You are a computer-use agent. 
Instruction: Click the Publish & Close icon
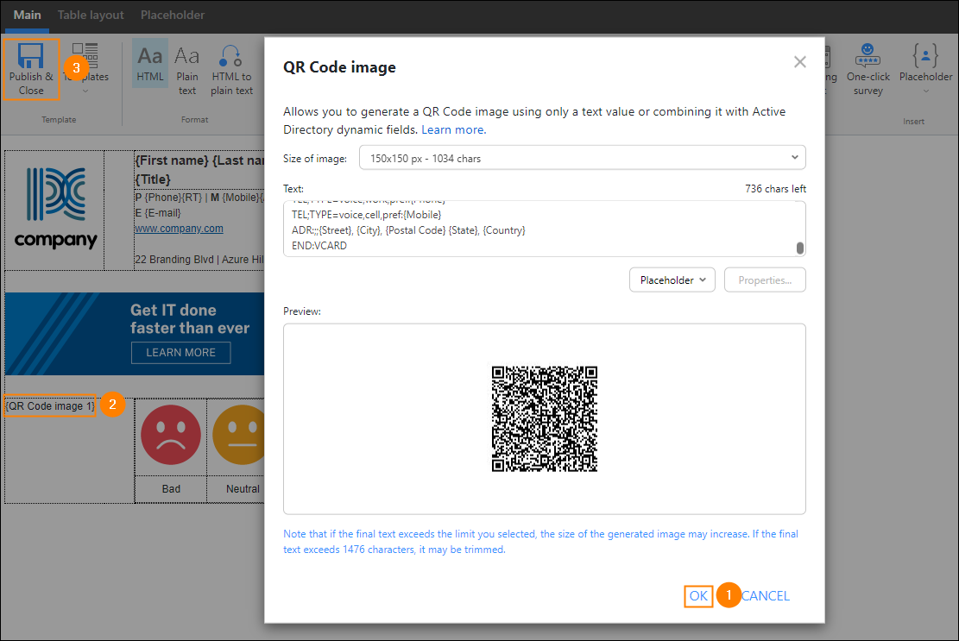[30, 55]
